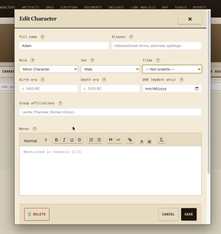Insert a code block

118,140
